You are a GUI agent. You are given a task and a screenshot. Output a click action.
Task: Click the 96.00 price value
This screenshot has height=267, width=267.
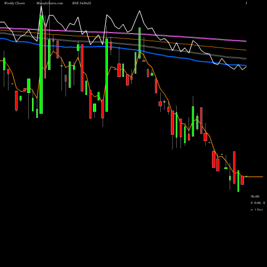pyautogui.click(x=255, y=197)
